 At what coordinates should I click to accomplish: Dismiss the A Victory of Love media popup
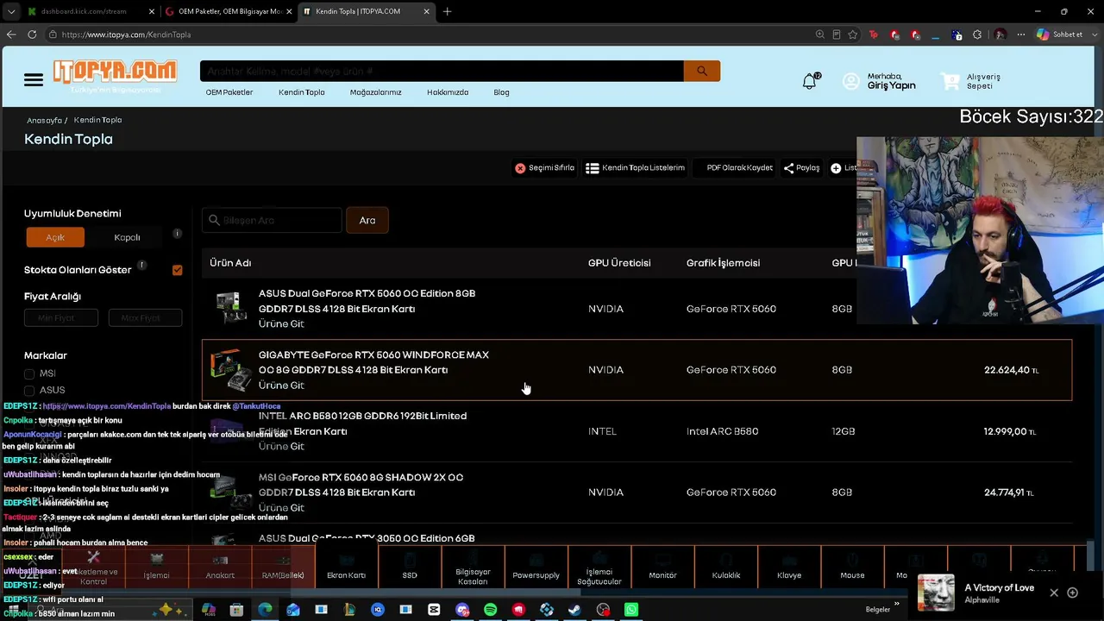pyautogui.click(x=1054, y=593)
